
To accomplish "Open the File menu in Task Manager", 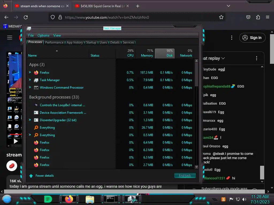I will coord(31,36).
